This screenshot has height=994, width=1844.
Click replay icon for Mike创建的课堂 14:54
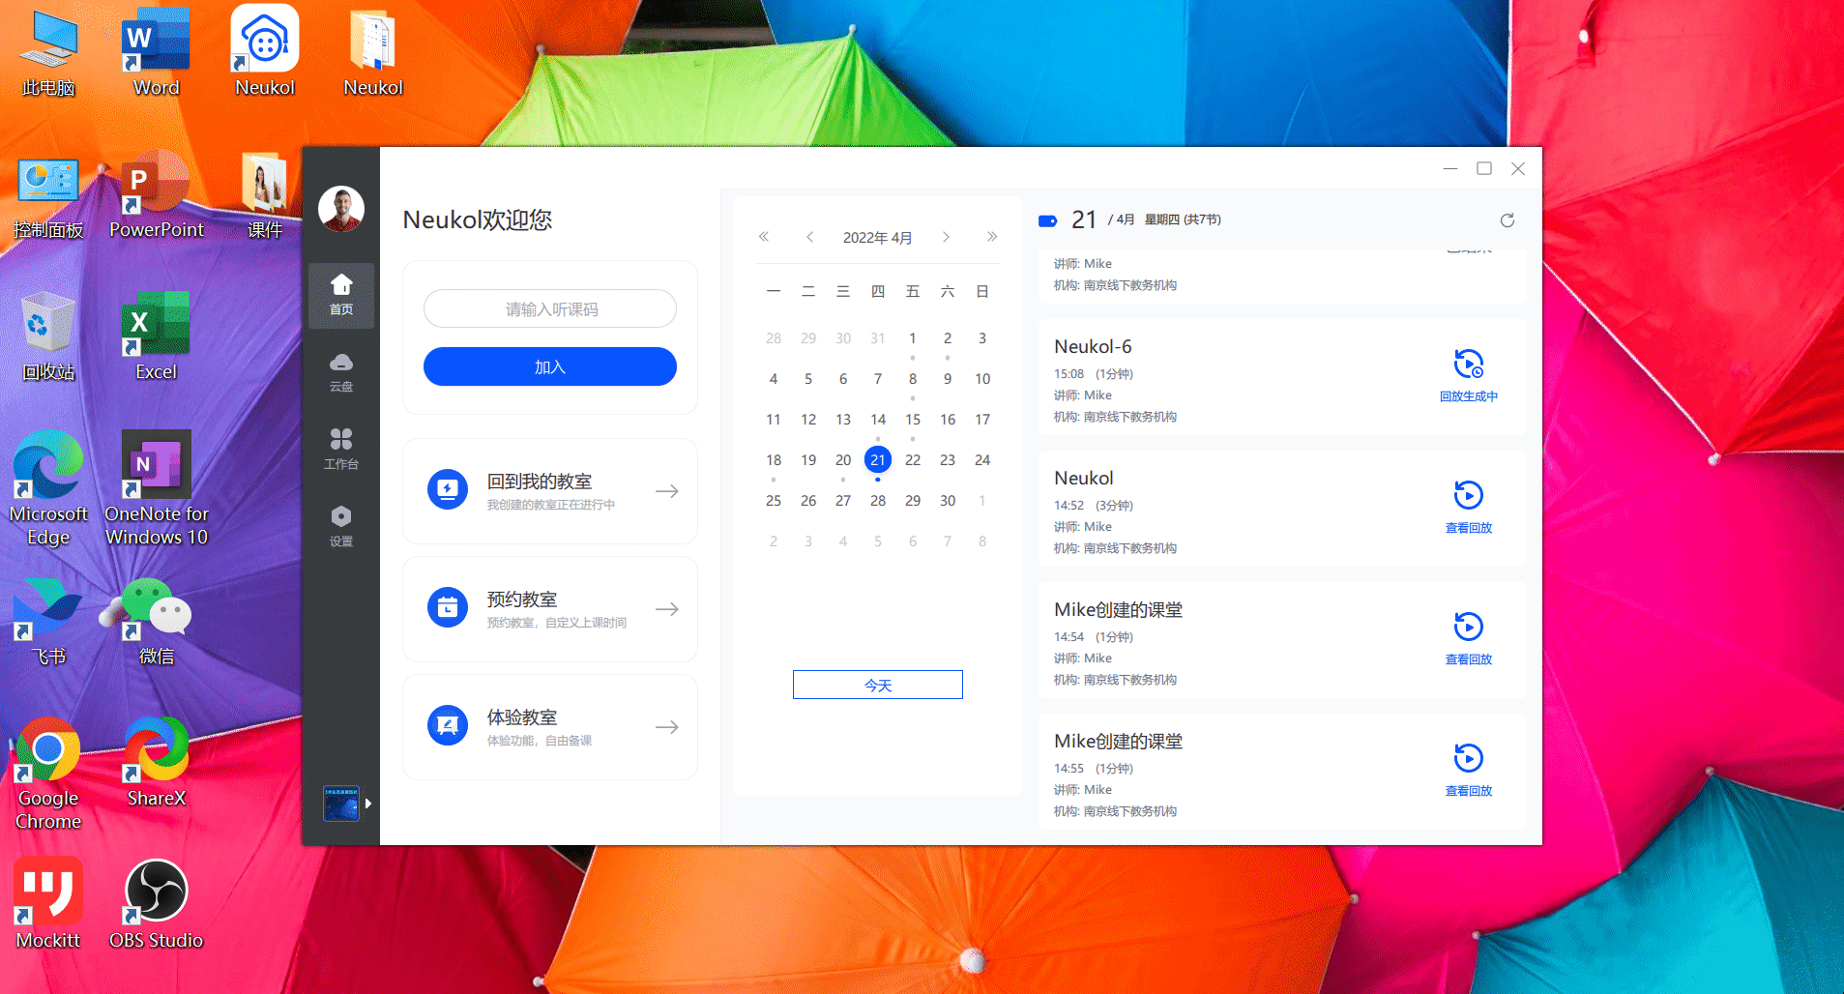(1469, 627)
